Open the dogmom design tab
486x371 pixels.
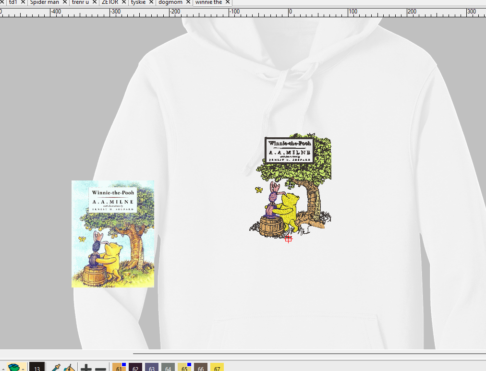coord(170,2)
